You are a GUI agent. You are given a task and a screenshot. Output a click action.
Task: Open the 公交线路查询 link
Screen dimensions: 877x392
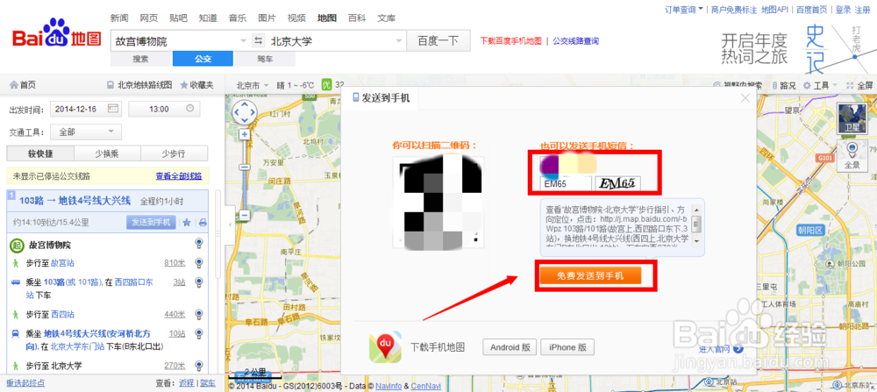click(x=575, y=41)
